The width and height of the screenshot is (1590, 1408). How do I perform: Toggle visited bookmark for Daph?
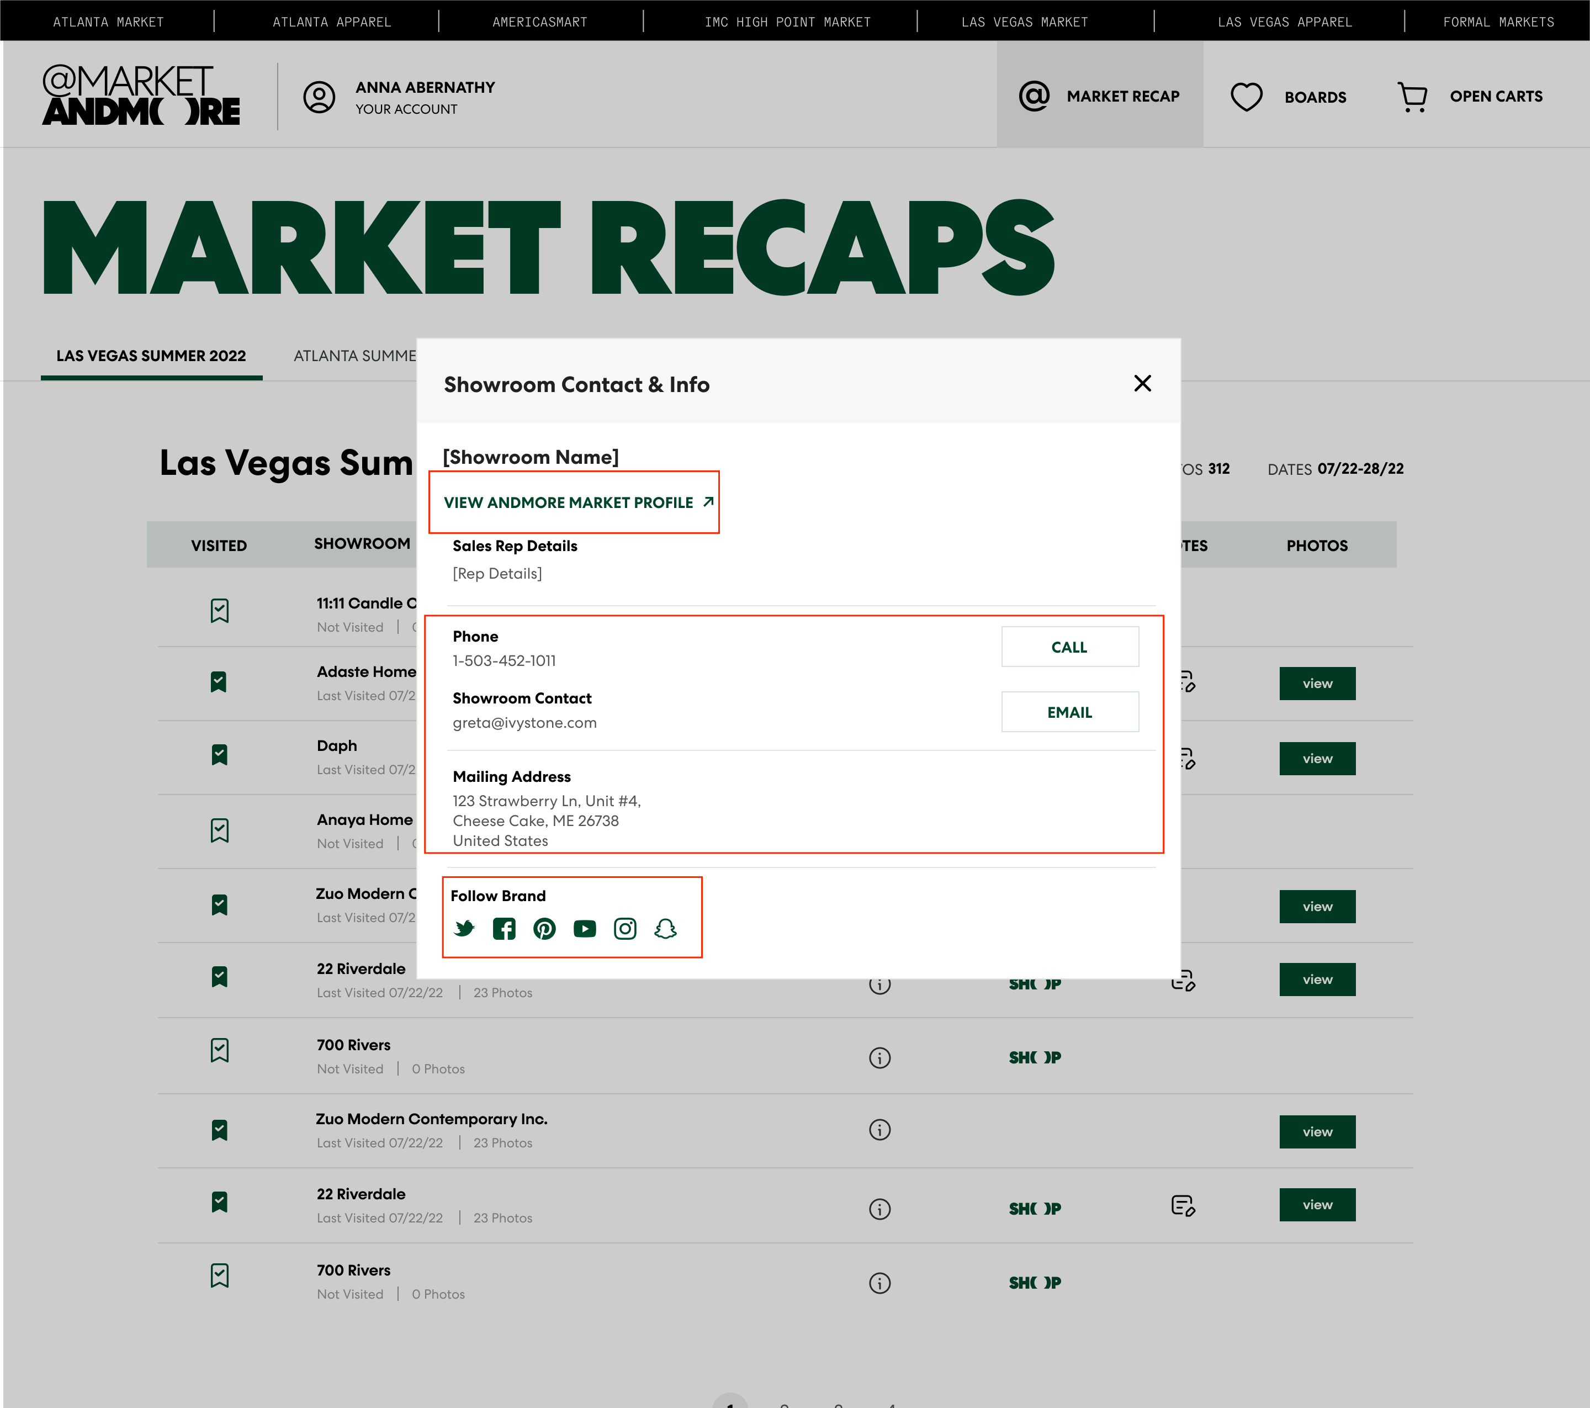(x=219, y=755)
